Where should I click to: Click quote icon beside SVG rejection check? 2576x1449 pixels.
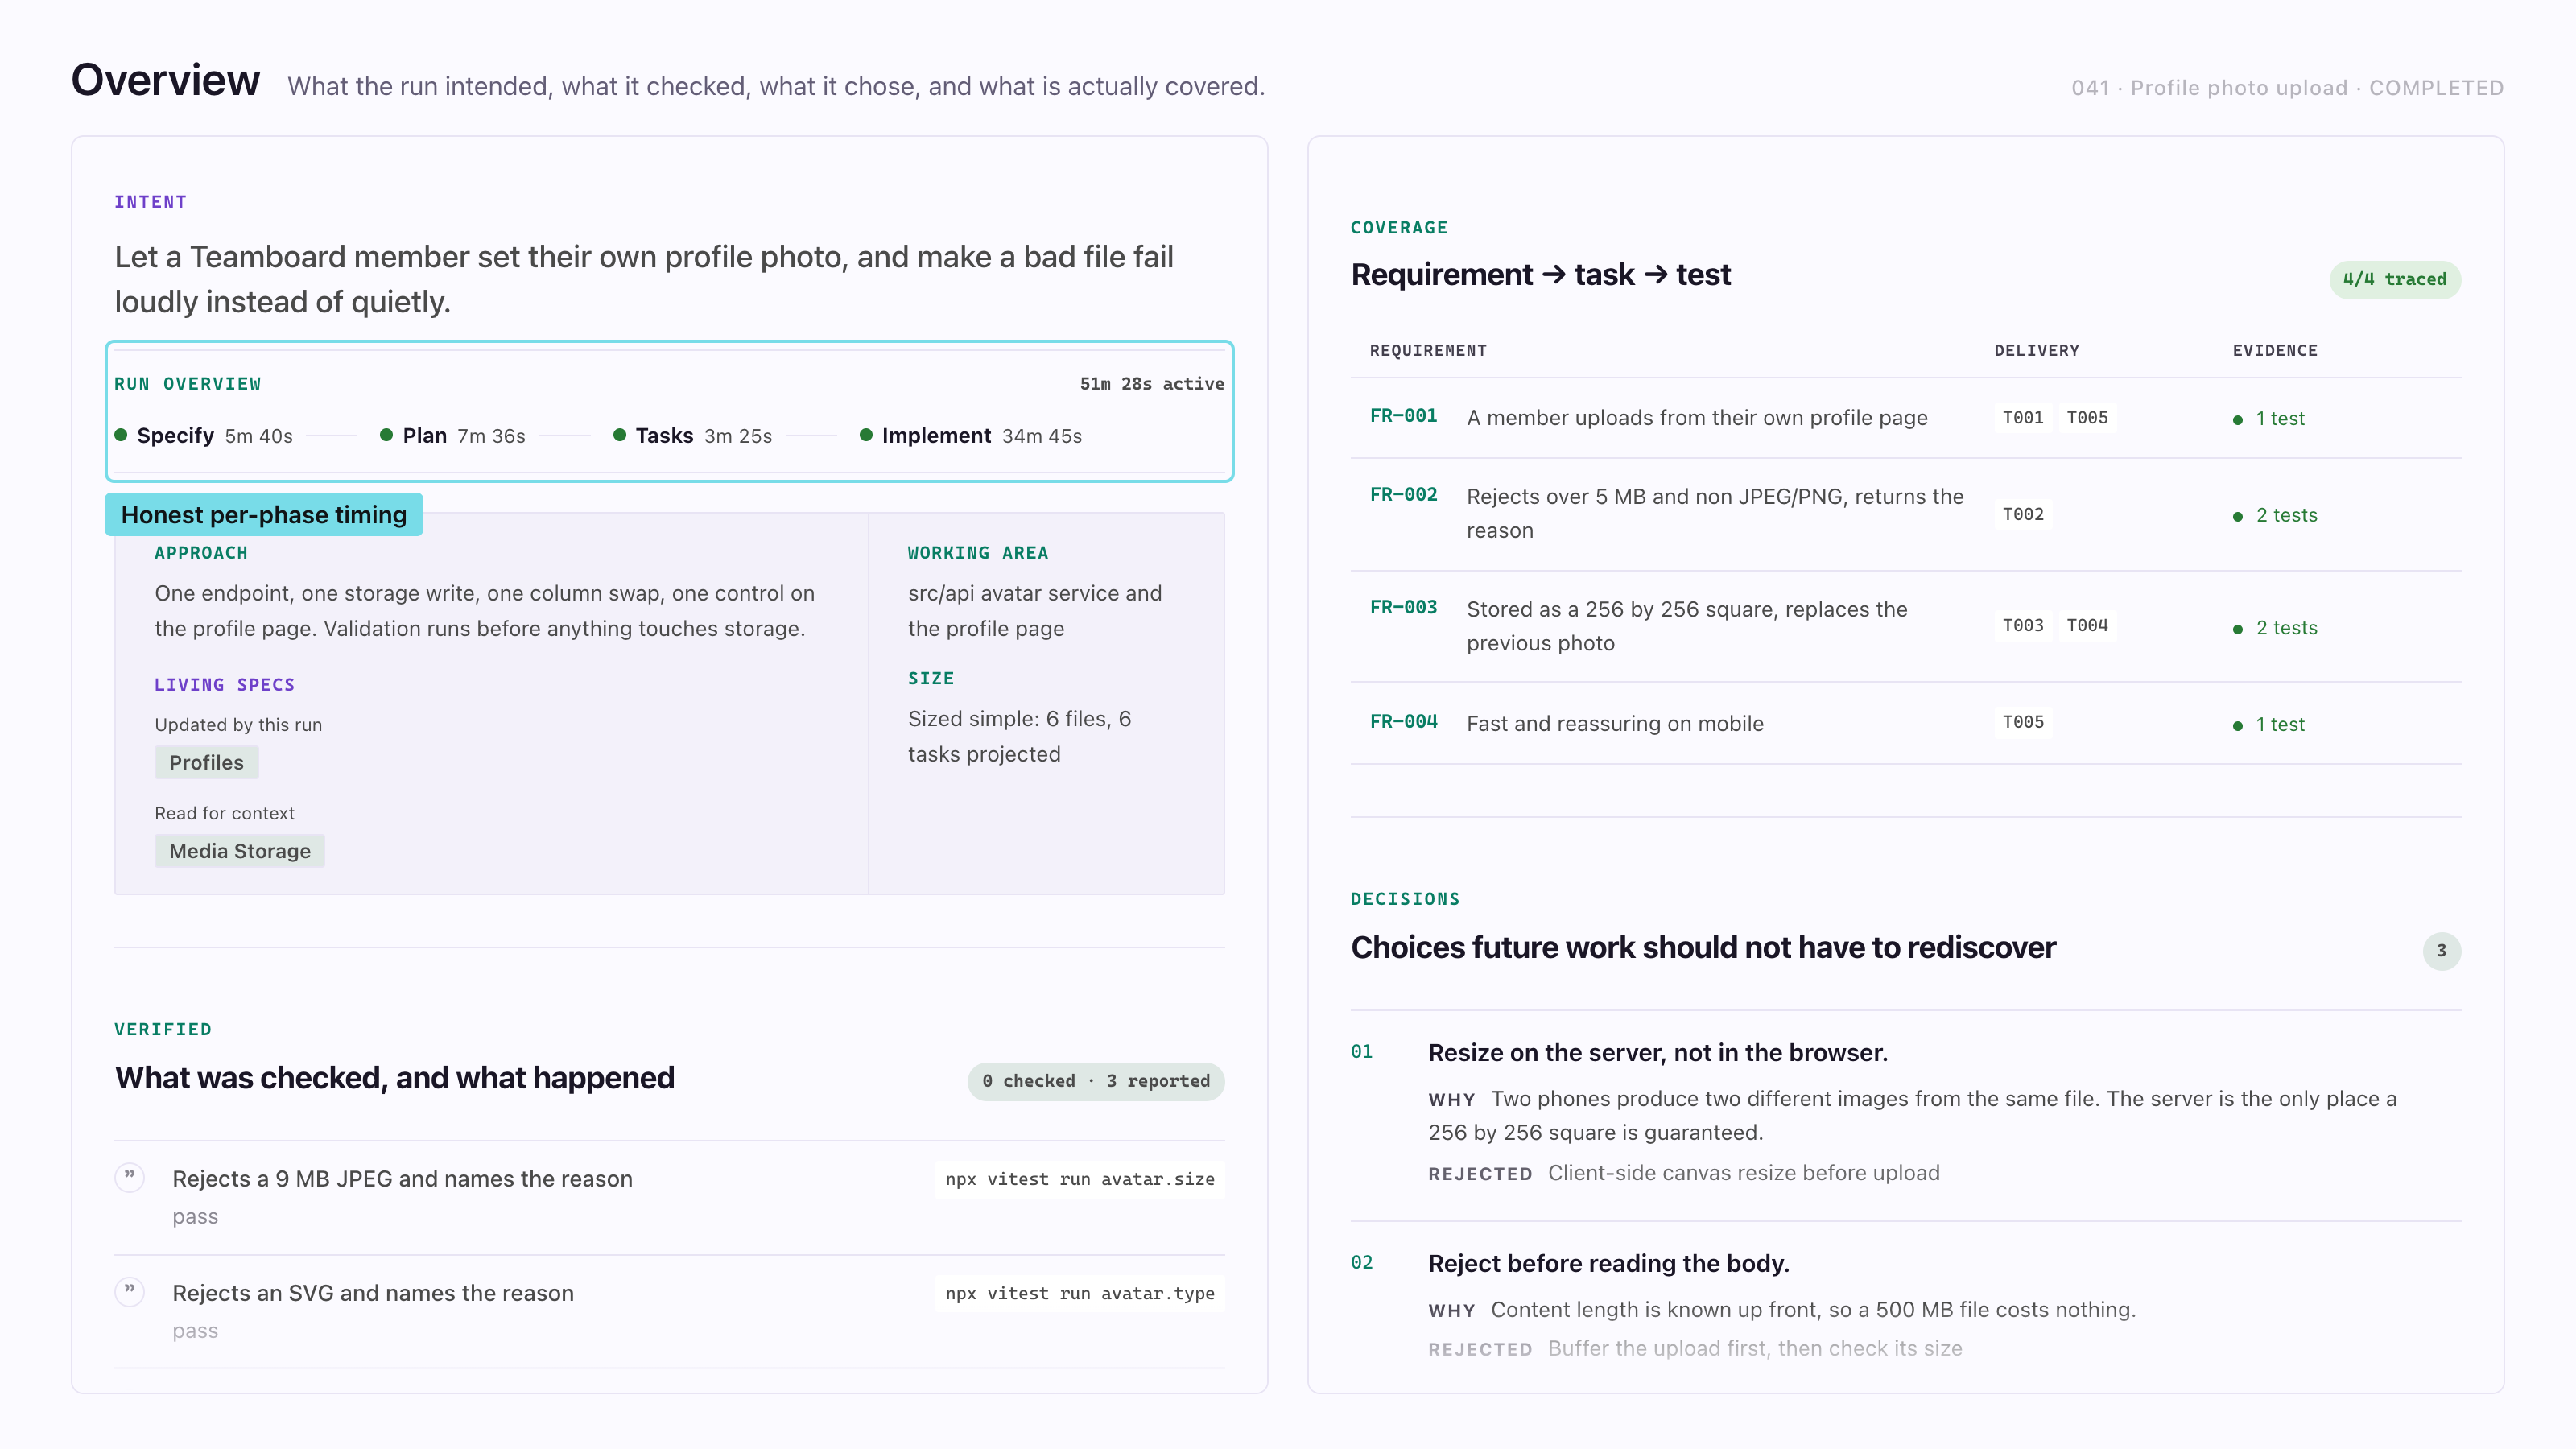point(129,1291)
